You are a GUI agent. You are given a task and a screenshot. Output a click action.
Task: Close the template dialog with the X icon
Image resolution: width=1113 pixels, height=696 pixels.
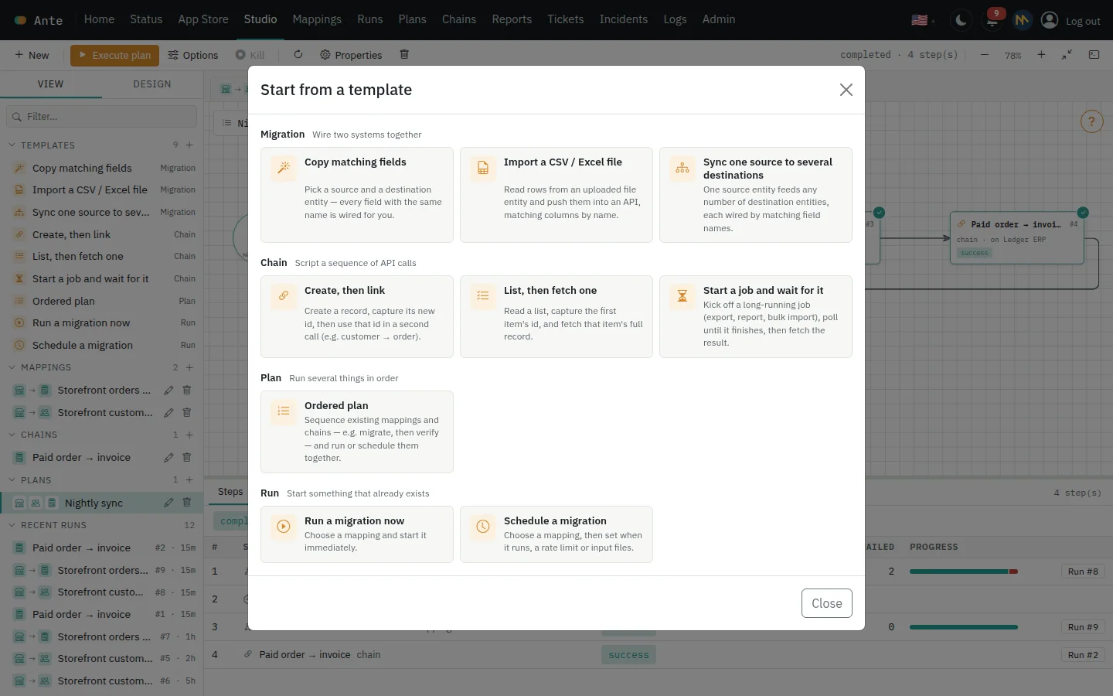coord(846,90)
